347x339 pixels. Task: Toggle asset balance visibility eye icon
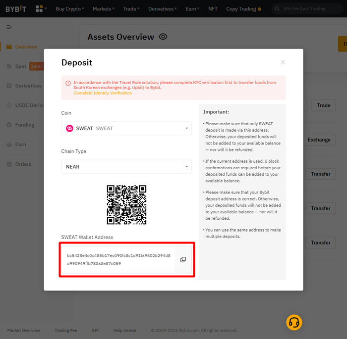[163, 37]
